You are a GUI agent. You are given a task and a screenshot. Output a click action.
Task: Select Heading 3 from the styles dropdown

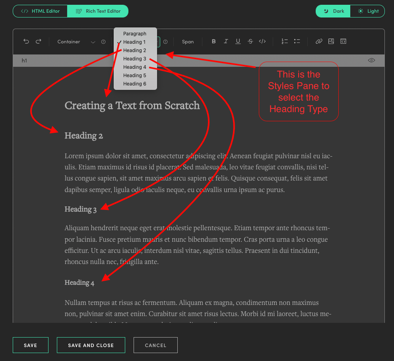click(x=134, y=58)
